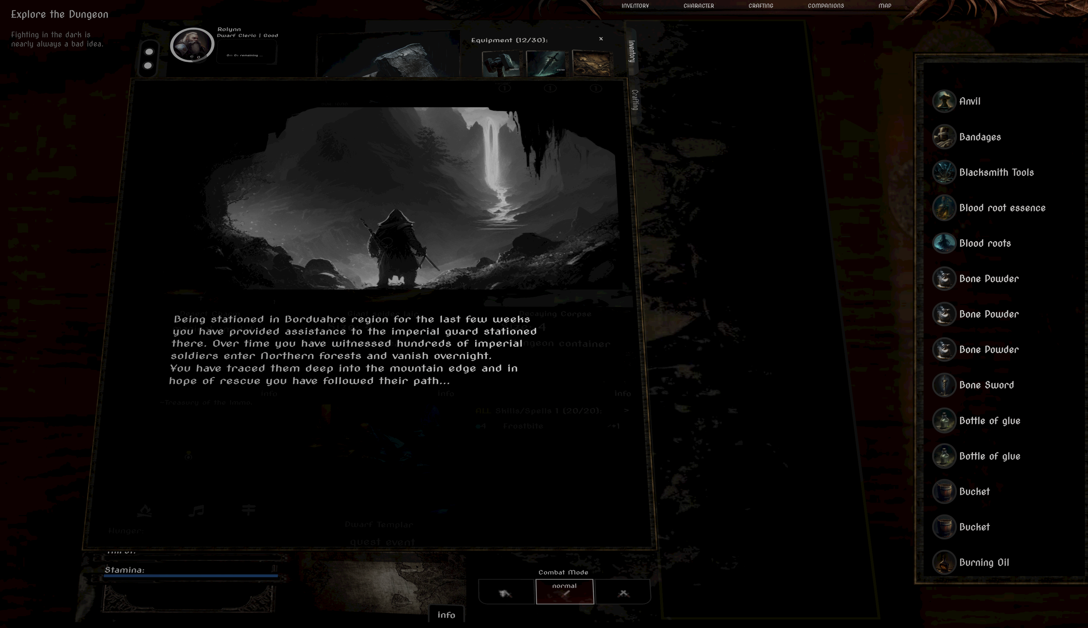Click the Blood roots item icon
Screen dimensions: 1088x628
[944, 243]
